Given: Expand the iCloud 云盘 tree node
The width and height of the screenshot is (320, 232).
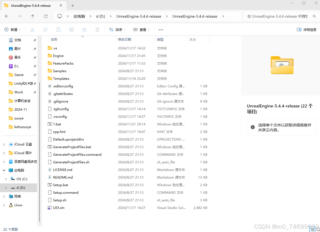Looking at the screenshot, I should [4, 144].
